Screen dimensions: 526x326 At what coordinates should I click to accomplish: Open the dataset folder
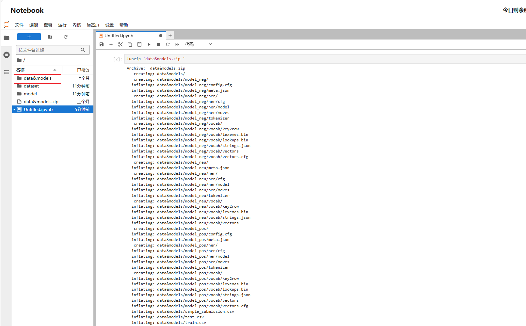coord(53,86)
